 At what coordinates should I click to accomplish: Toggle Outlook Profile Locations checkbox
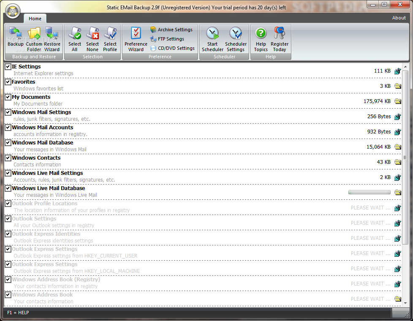tap(8, 204)
